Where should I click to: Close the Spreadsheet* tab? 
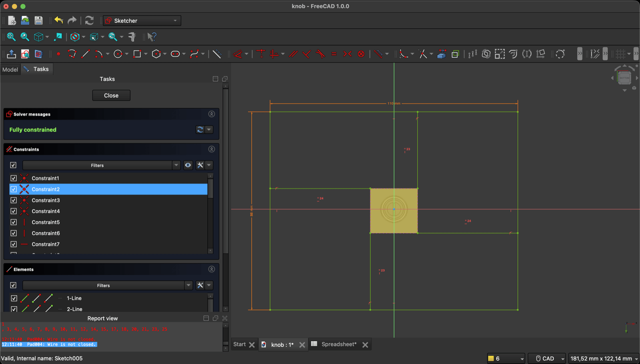click(365, 345)
